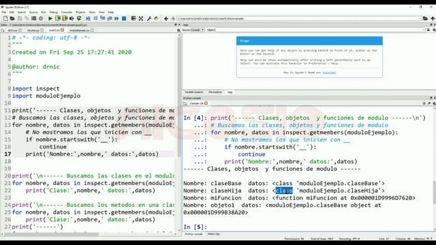Open the Source menu
The image size is (436, 245).
33,12
